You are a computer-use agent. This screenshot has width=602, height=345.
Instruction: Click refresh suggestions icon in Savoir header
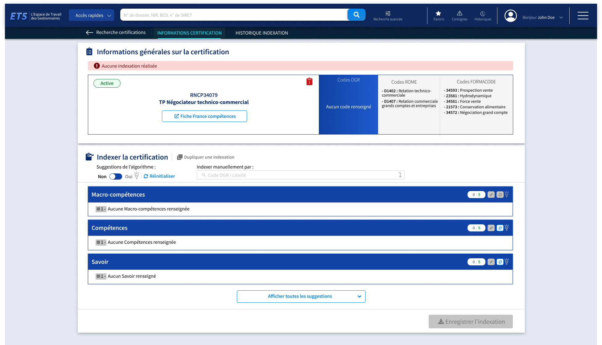click(500, 262)
